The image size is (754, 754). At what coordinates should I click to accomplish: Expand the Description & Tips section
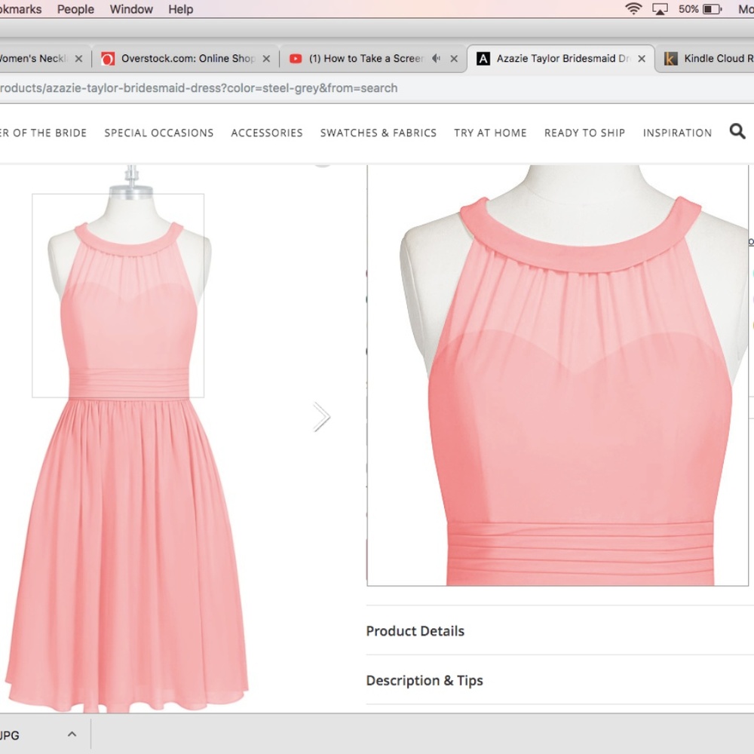tap(559, 680)
